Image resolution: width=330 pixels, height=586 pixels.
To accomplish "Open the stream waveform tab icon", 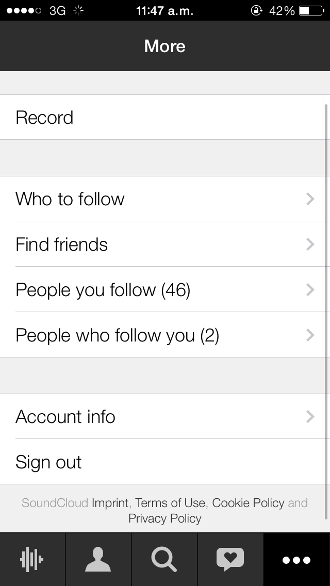I will (32, 560).
